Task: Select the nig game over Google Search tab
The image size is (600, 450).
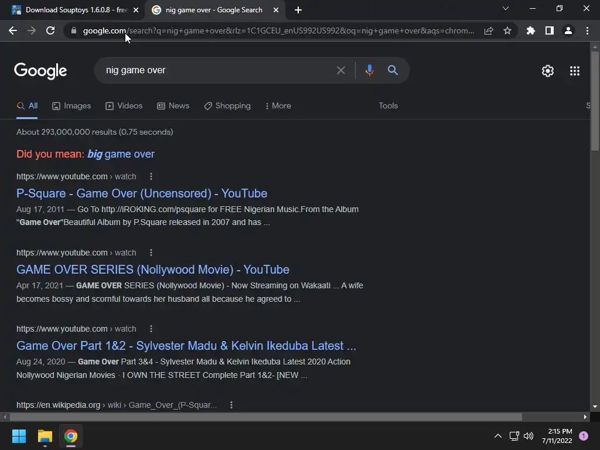Action: [x=214, y=10]
